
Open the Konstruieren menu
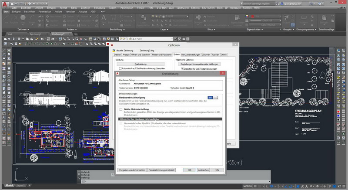182,8
